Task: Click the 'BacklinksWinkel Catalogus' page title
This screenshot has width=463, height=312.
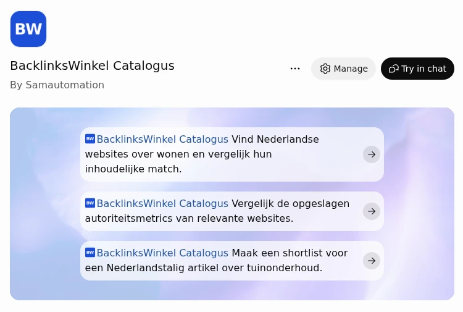Action: [x=92, y=65]
